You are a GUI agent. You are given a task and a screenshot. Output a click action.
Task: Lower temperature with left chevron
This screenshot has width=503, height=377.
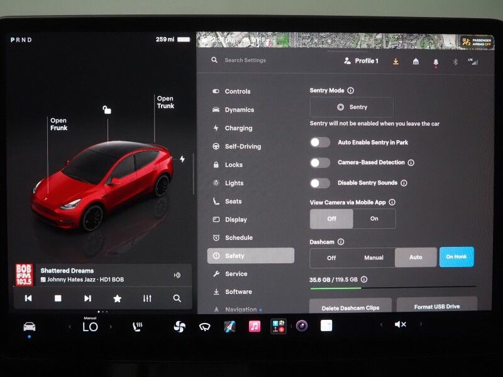pyautogui.click(x=70, y=327)
